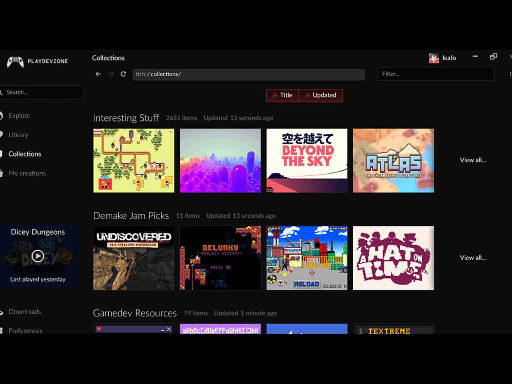This screenshot has height=384, width=512.
Task: Open leafo's profile avatar
Action: tap(434, 58)
